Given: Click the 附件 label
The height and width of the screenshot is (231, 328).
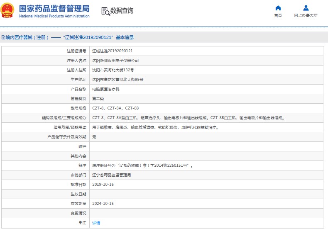Looking at the screenshot, I should pyautogui.click(x=82, y=146).
